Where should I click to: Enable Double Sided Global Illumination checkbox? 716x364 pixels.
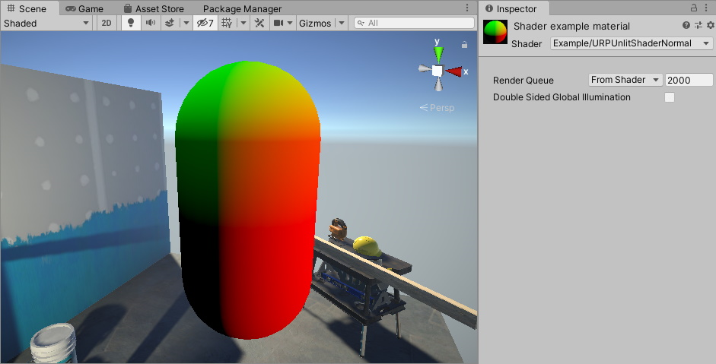pos(670,97)
